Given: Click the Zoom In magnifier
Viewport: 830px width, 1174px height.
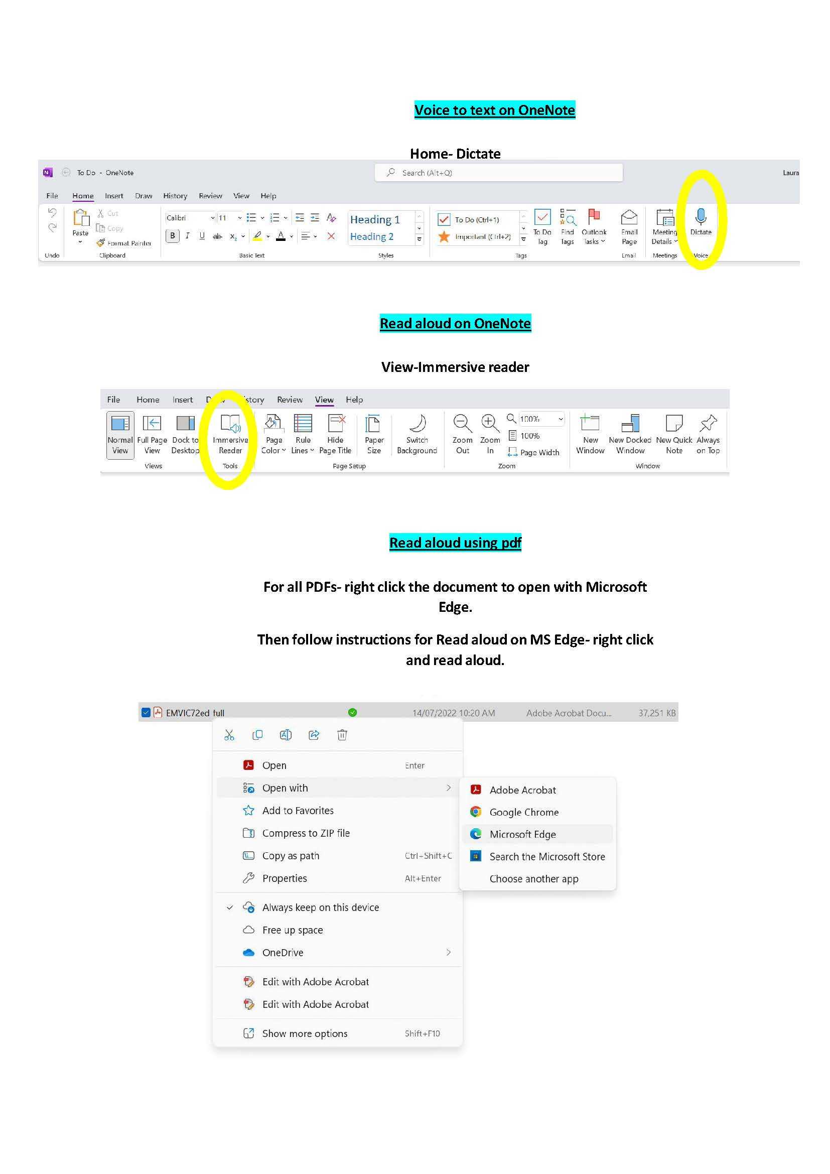Looking at the screenshot, I should tap(490, 423).
